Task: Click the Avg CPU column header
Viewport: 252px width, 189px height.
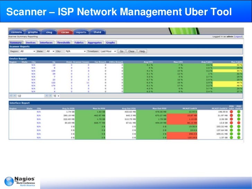Action: (x=148, y=62)
